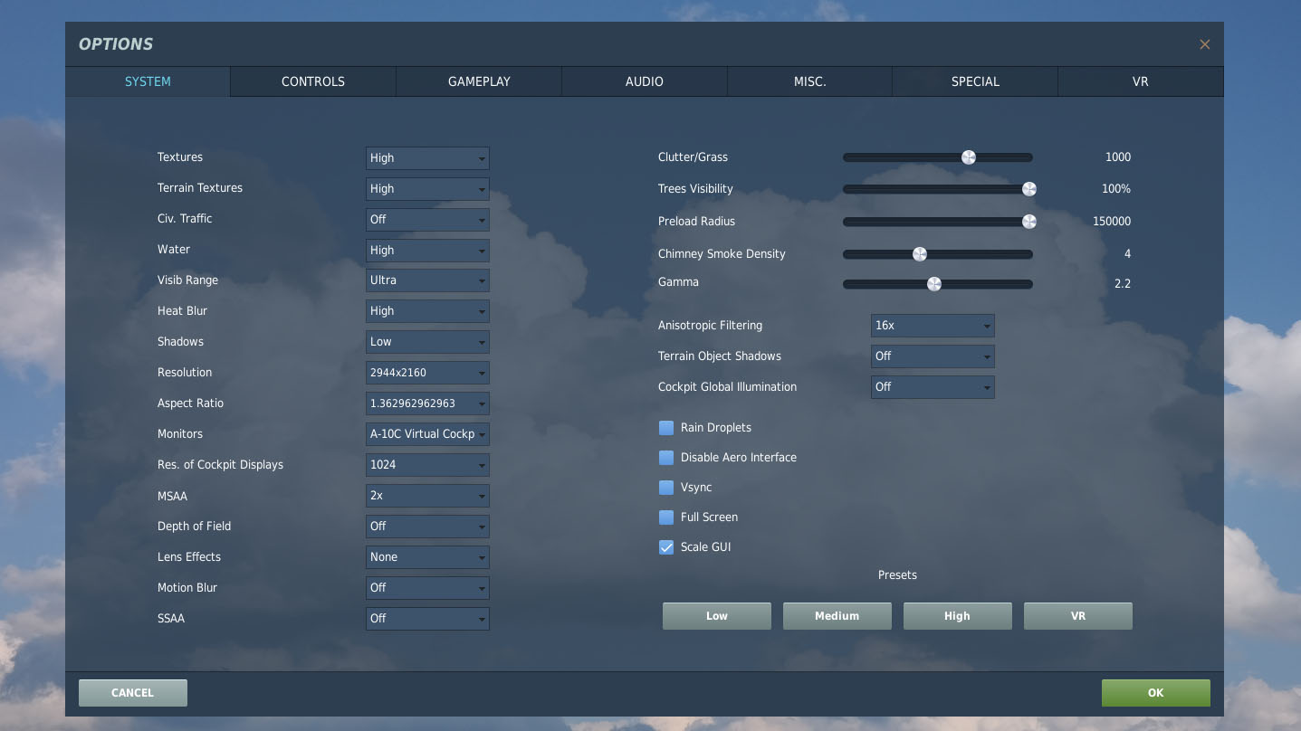Open the Gameplay tab
This screenshot has width=1301, height=731.
(x=479, y=81)
